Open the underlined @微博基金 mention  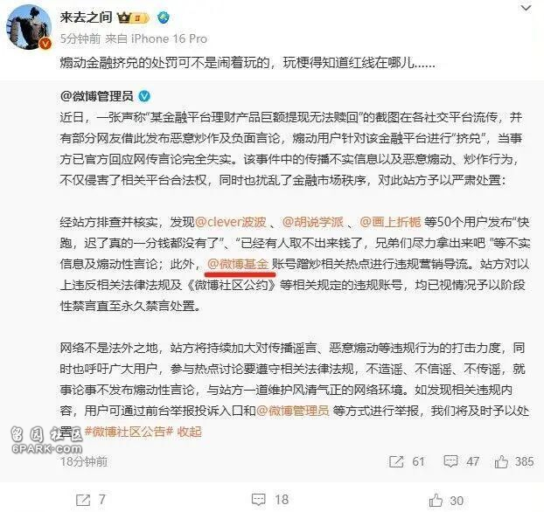point(238,264)
